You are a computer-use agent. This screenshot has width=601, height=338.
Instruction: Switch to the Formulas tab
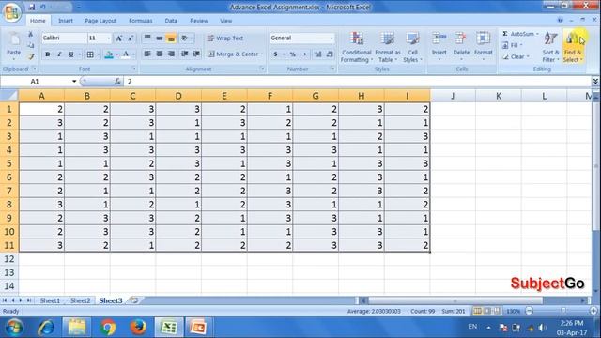140,21
